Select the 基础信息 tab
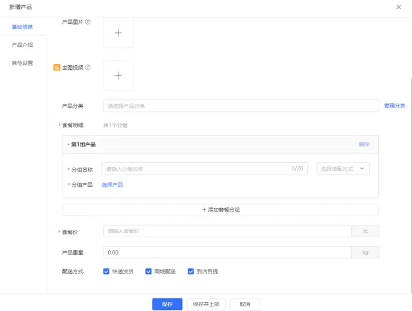This screenshot has width=412, height=311. [22, 27]
